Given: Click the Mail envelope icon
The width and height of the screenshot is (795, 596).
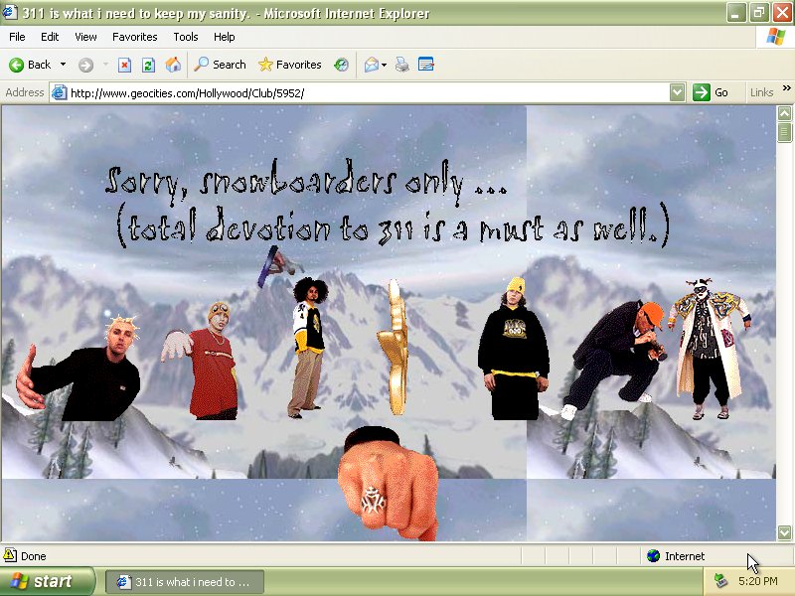Looking at the screenshot, I should (x=371, y=65).
